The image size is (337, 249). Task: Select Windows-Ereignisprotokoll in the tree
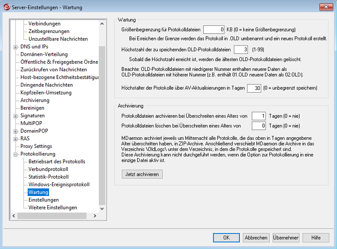(59, 184)
